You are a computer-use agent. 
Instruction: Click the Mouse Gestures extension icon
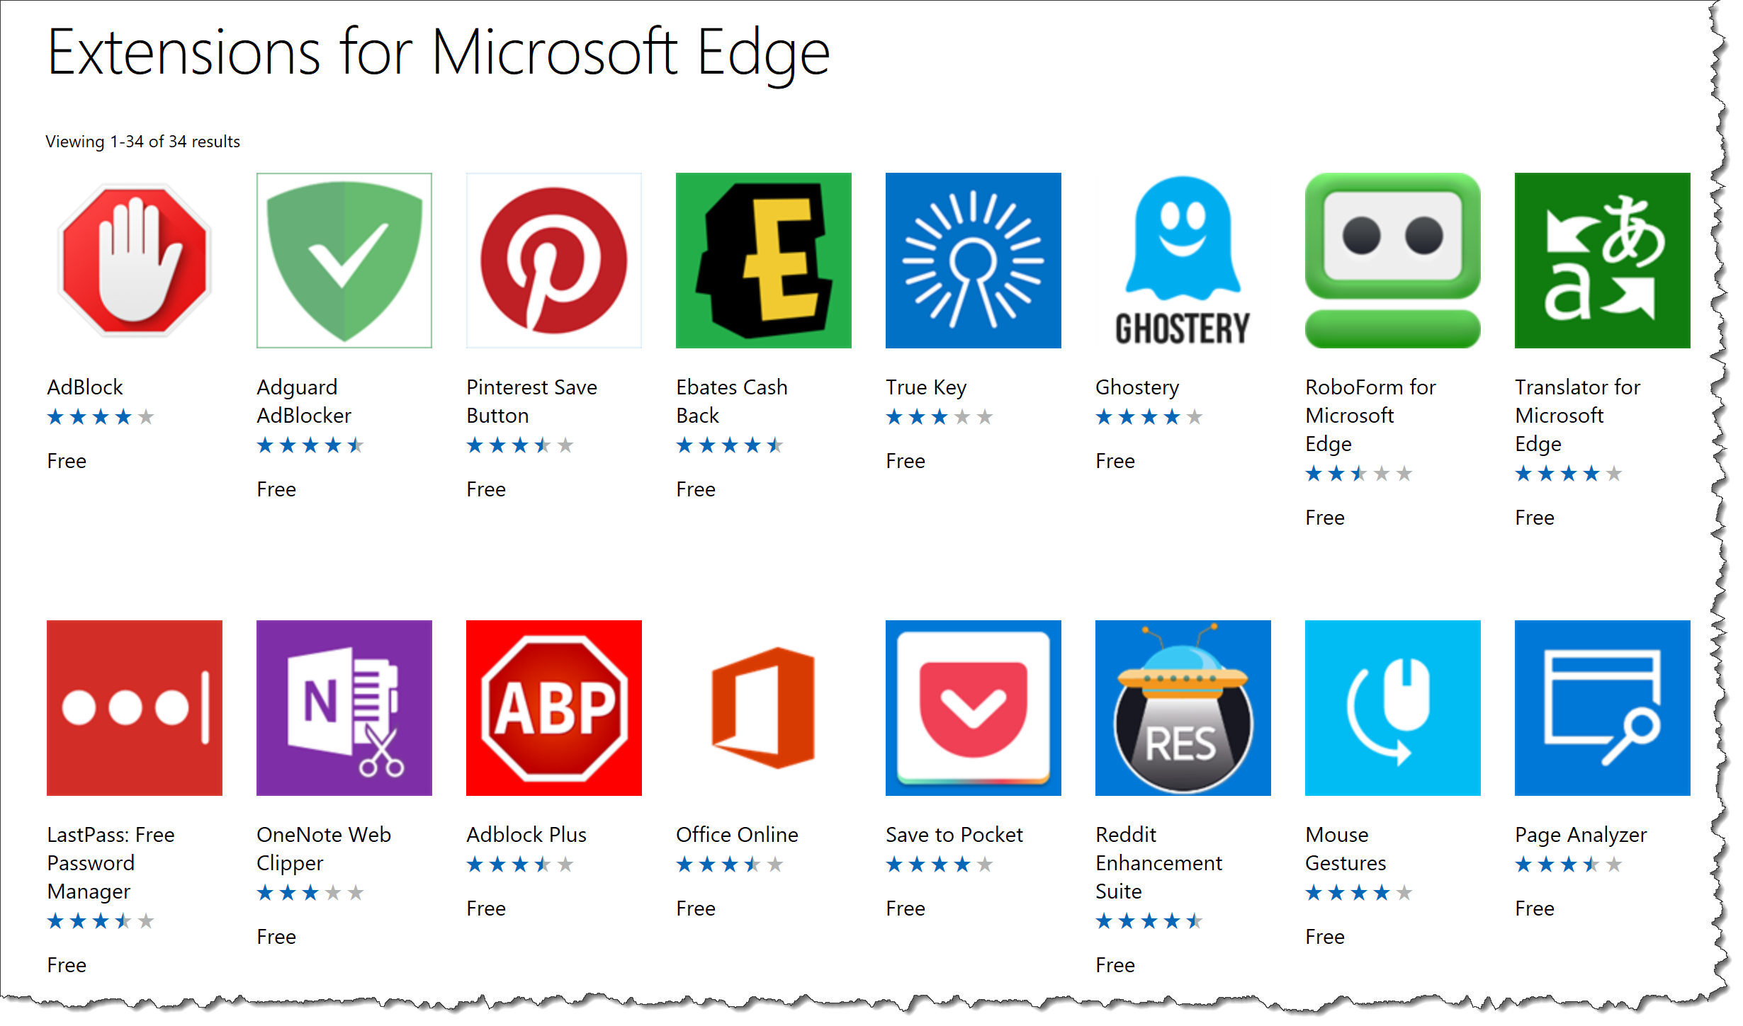(1392, 707)
